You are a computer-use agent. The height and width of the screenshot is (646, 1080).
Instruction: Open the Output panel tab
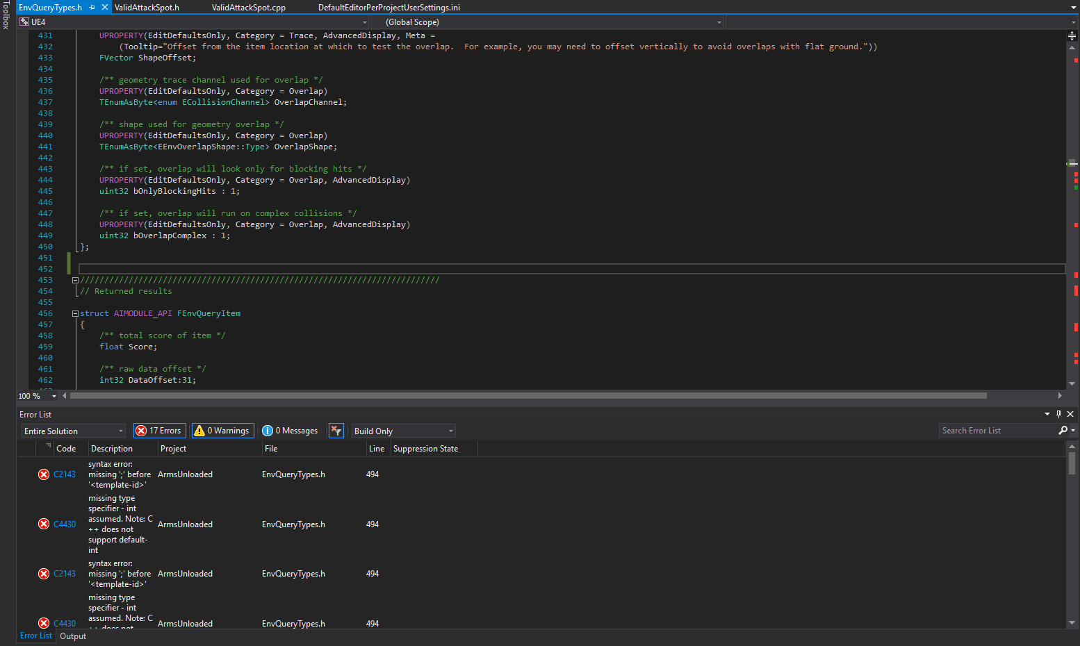(73, 636)
